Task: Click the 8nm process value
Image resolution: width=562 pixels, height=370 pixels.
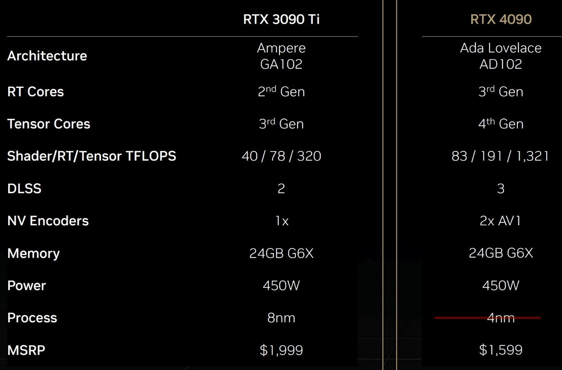Action: (x=281, y=318)
